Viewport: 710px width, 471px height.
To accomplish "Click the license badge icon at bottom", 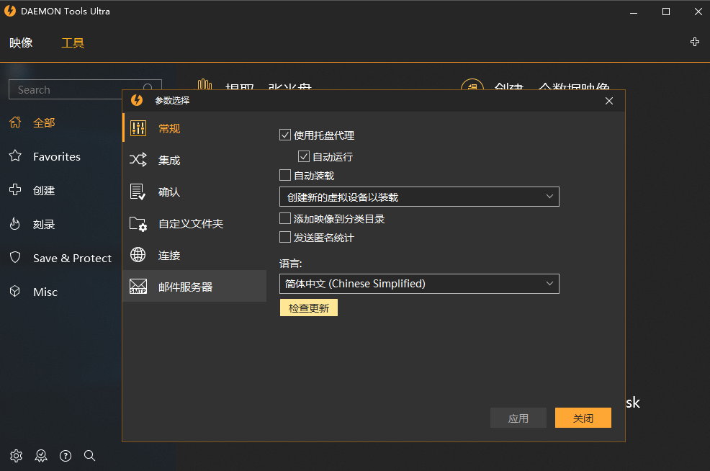I will (x=41, y=456).
